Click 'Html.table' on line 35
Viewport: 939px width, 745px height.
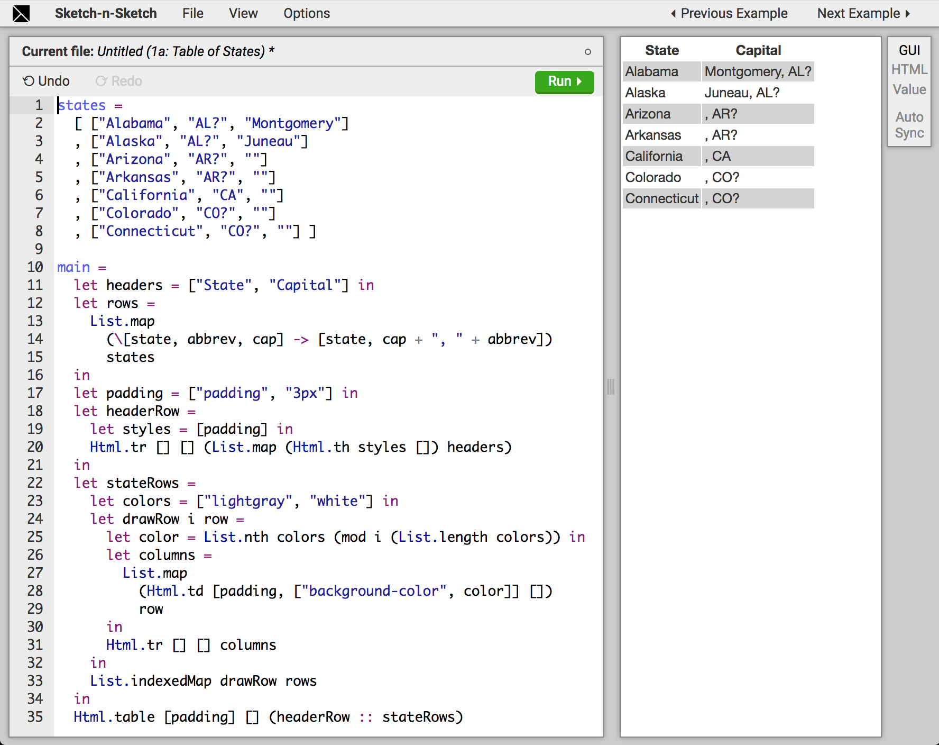coord(114,717)
